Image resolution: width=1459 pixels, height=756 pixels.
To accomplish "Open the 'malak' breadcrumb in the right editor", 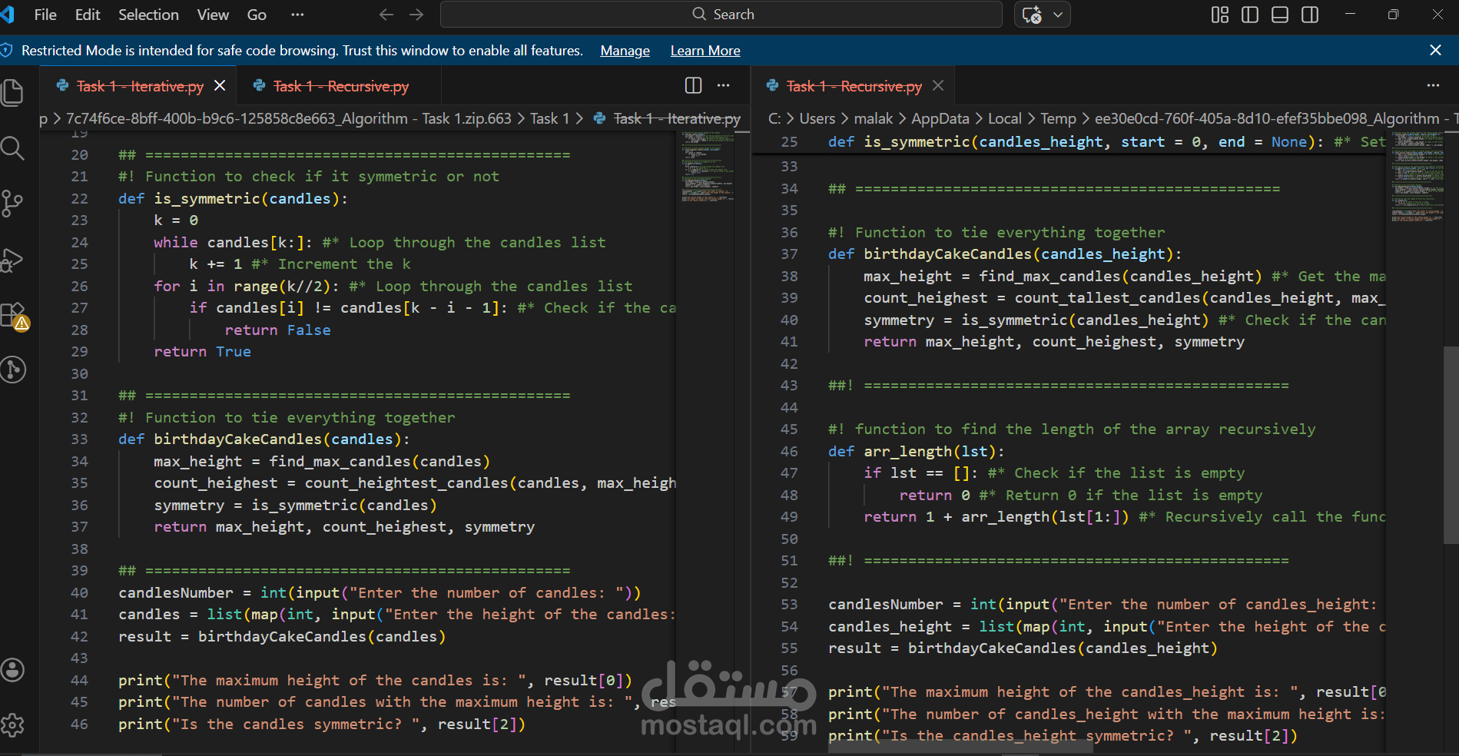I will pos(874,118).
